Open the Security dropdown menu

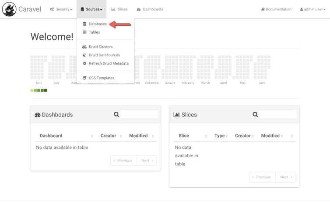coord(61,9)
